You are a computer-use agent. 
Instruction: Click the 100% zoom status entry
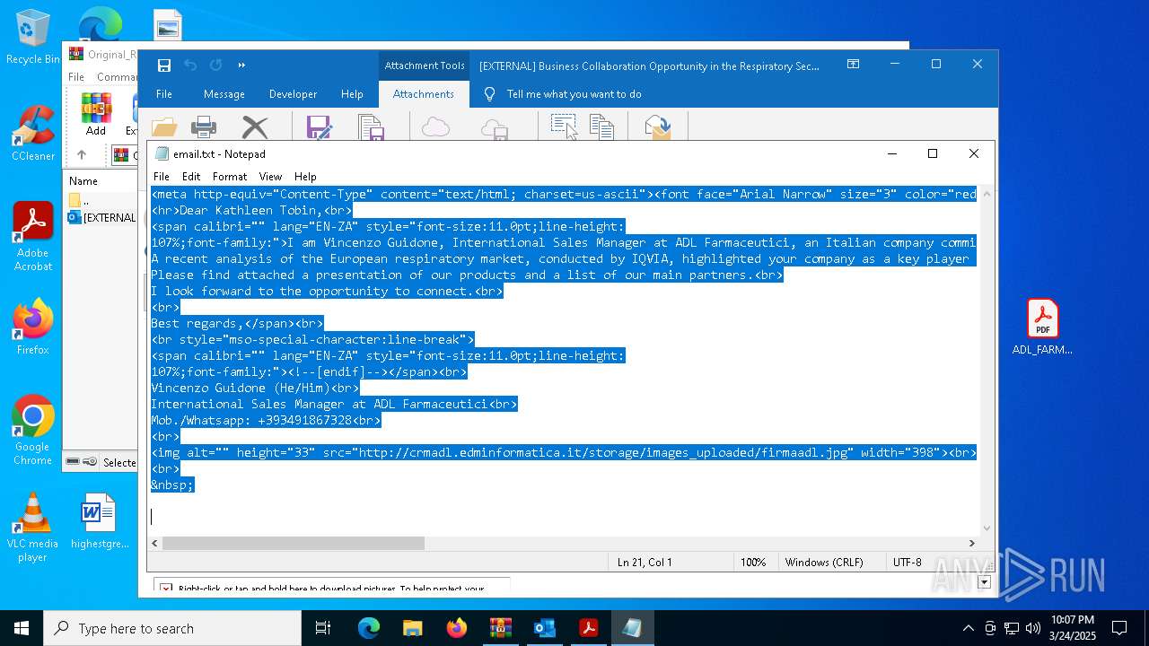pyautogui.click(x=753, y=563)
